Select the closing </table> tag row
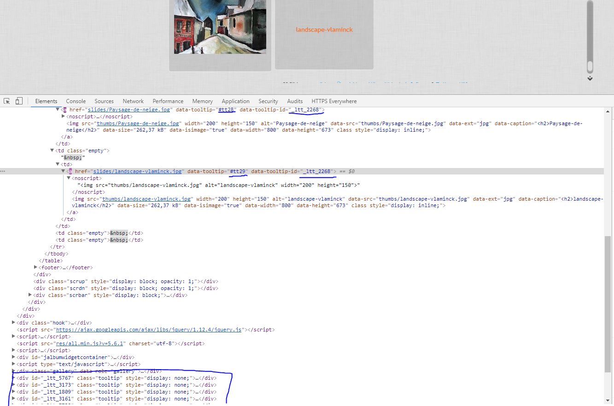Screen dimensions: 614x406 pyautogui.click(x=51, y=261)
